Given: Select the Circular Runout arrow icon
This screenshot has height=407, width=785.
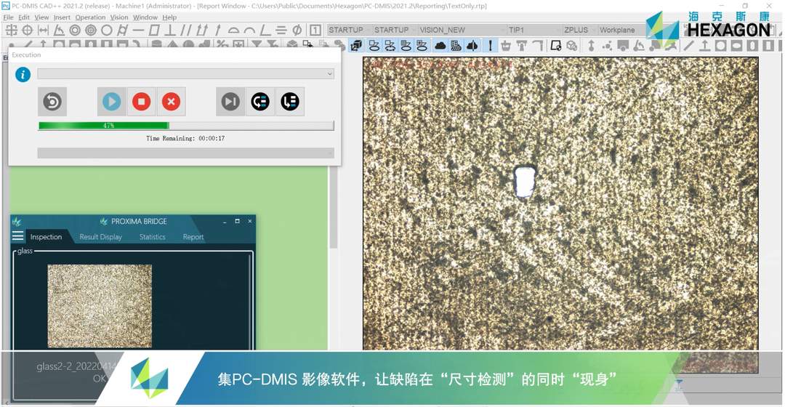Looking at the screenshot, I should click(218, 30).
